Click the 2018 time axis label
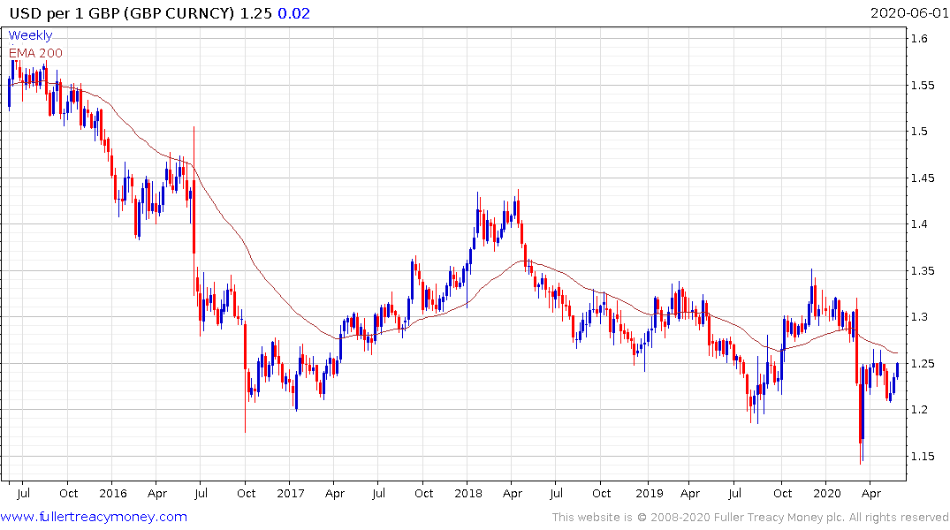This screenshot has height=530, width=950. [468, 493]
